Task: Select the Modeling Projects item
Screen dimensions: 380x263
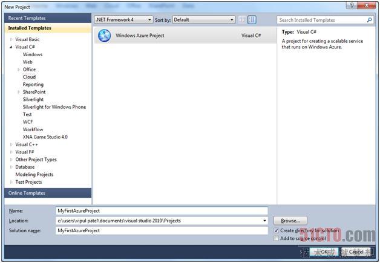Action: click(34, 175)
